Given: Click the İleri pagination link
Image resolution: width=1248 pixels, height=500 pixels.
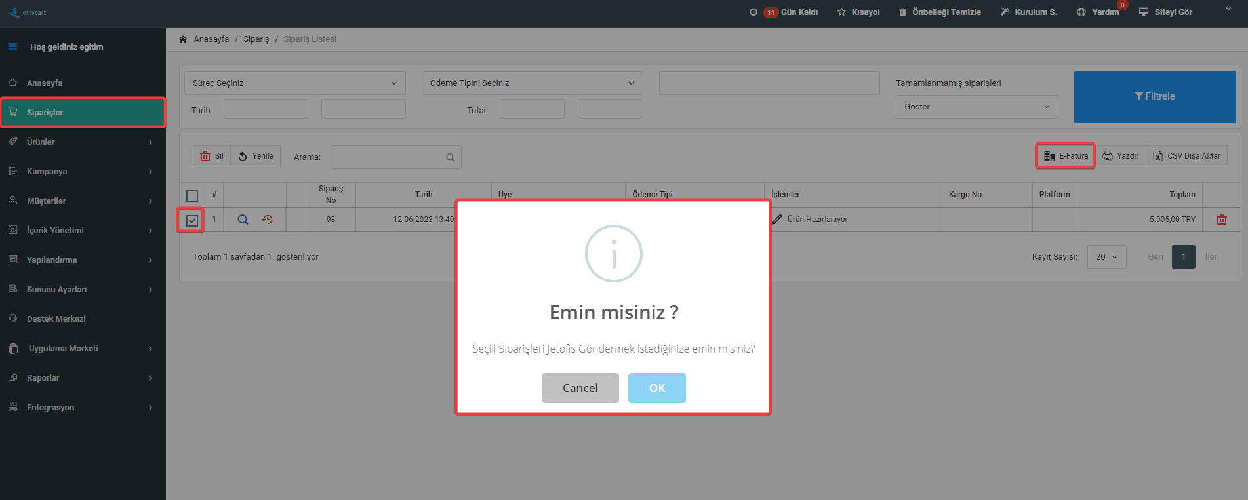Looking at the screenshot, I should click(x=1212, y=257).
